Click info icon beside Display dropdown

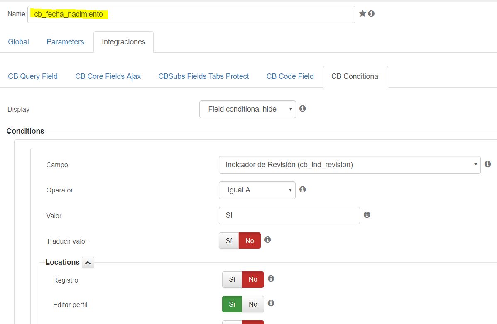(303, 109)
